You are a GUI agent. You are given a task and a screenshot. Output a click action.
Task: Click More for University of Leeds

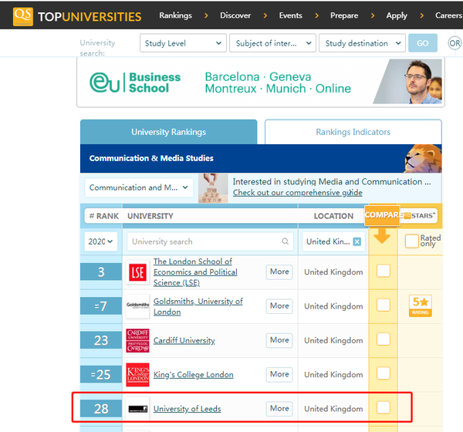[x=279, y=408]
